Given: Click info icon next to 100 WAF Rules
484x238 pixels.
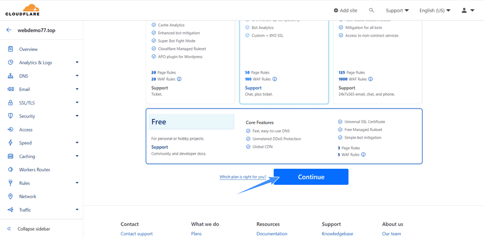Looking at the screenshot, I should pos(275,79).
